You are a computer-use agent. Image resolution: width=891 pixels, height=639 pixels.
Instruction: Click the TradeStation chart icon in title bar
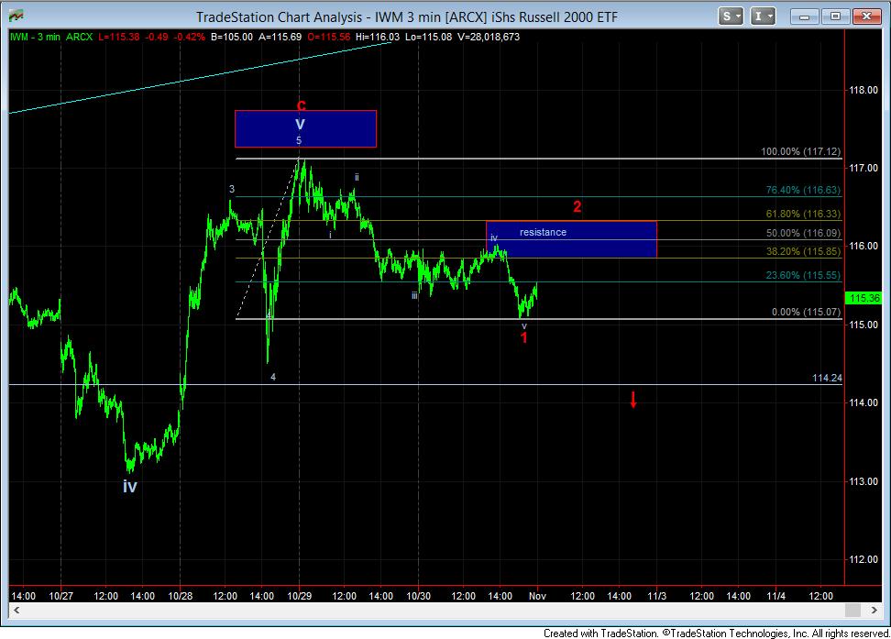pos(16,17)
